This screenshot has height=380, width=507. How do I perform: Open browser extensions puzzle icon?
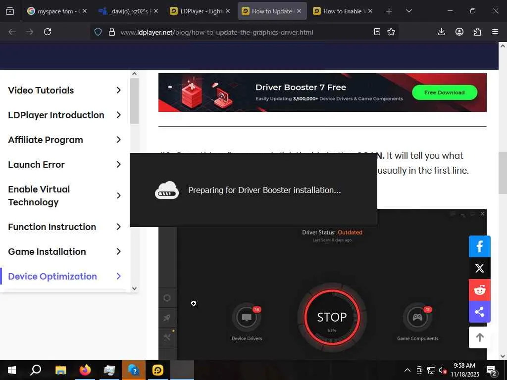coord(477,32)
